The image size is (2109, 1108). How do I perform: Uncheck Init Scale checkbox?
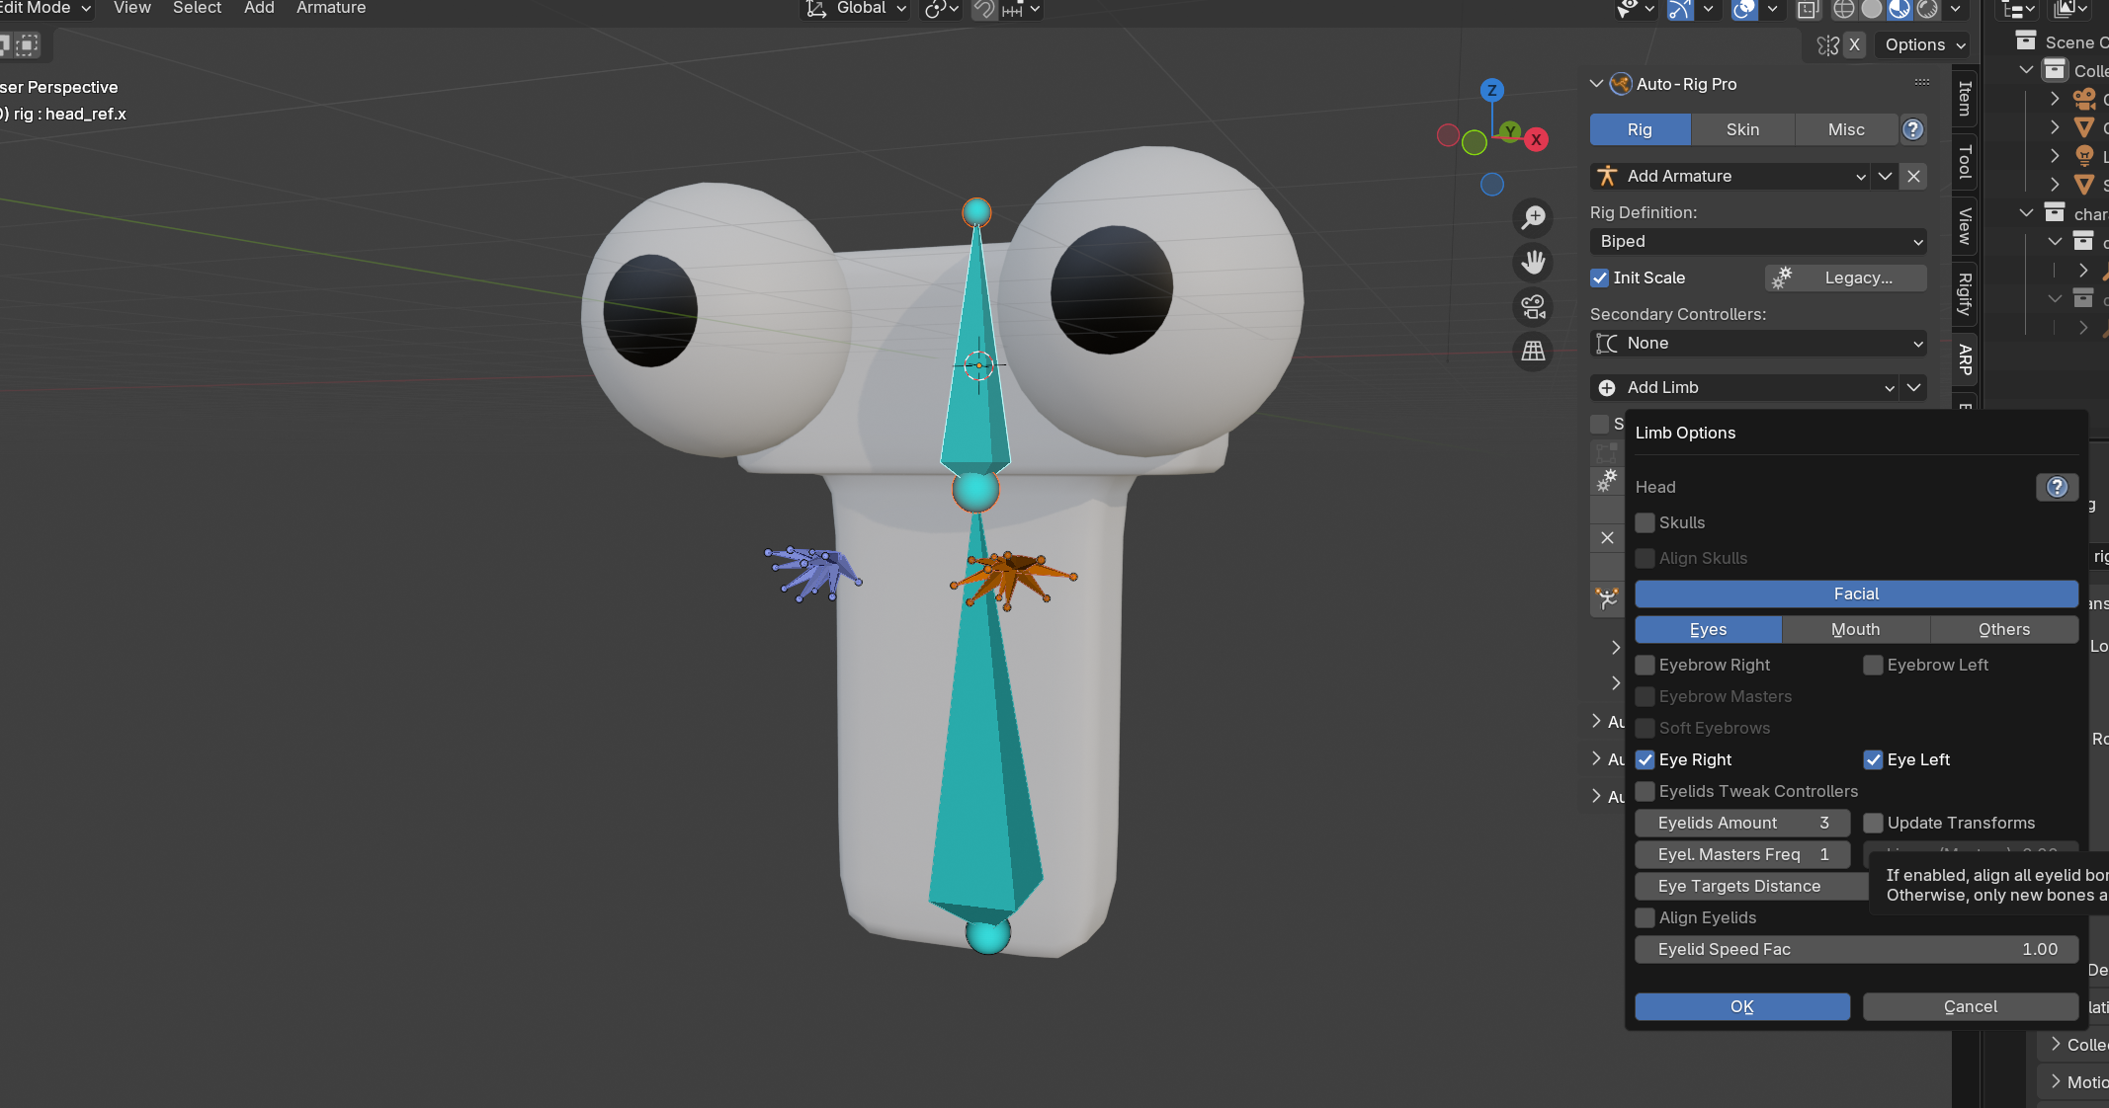(1599, 277)
